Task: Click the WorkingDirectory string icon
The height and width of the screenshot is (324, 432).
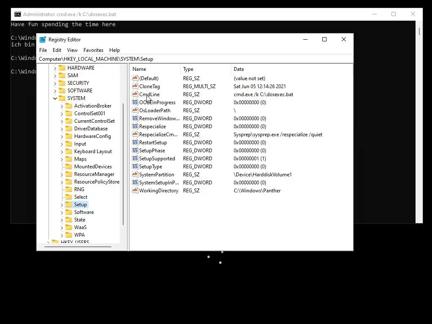Action: [x=135, y=190]
